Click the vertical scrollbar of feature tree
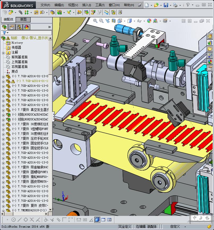Viewport: 214px width, 230px height. [x=50, y=124]
